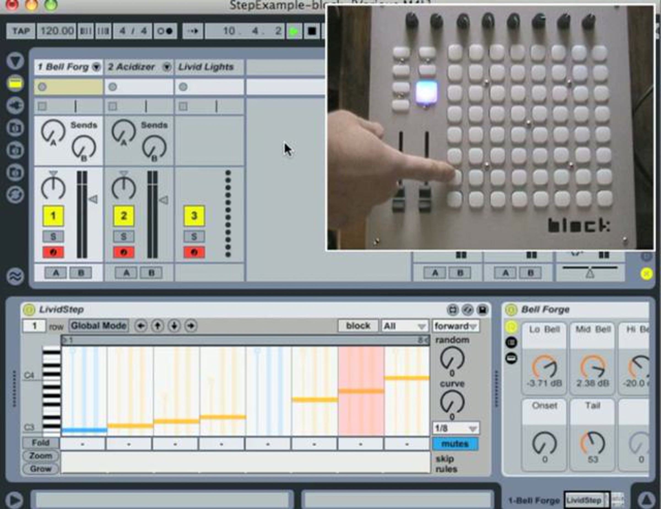This screenshot has width=661, height=509.
Task: Click the Zoom button
Action: pyautogui.click(x=40, y=456)
